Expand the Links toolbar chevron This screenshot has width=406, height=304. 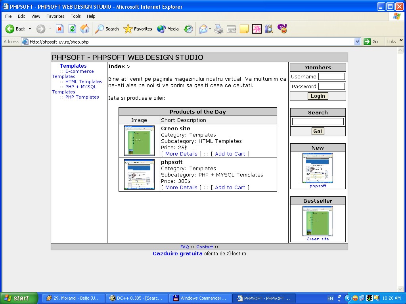point(401,40)
